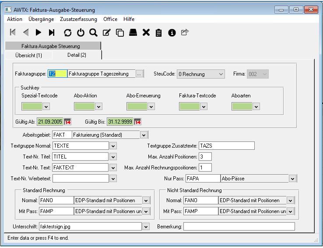The height and width of the screenshot is (248, 323).
Task: Click the Bemerkung text field
Action: (239, 227)
